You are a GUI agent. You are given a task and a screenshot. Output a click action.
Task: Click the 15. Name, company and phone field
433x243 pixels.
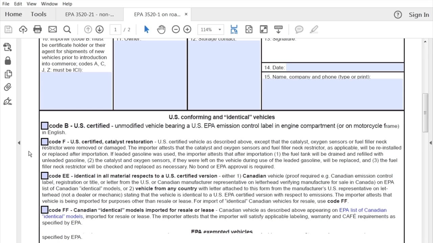[333, 94]
